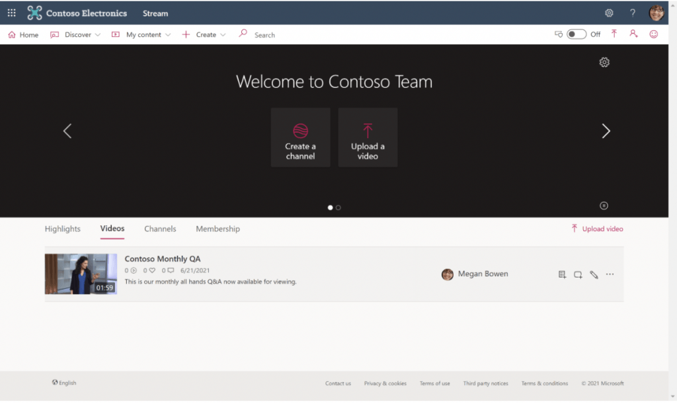677x403 pixels.
Task: Click the upload arrow icon in navigation bar
Action: (x=614, y=34)
